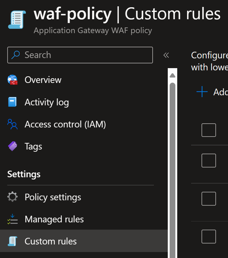This screenshot has width=228, height=258.
Task: Go to Managed rules settings
Action: (x=54, y=219)
